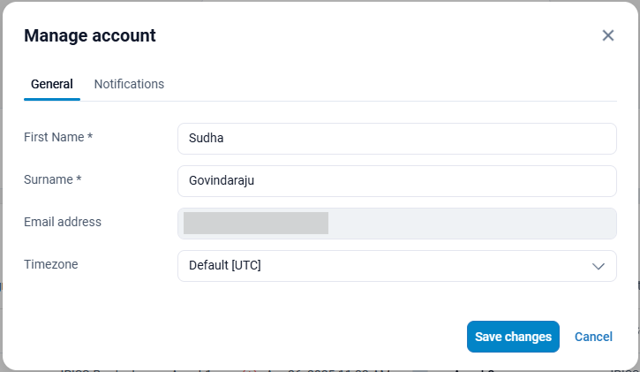640x372 pixels.
Task: Click the disabled Email address field
Action: pyautogui.click(x=468, y=223)
